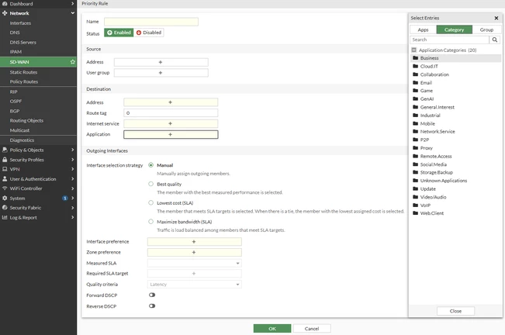This screenshot has width=505, height=335.
Task: Select the Video/Audio application category
Action: point(455,197)
